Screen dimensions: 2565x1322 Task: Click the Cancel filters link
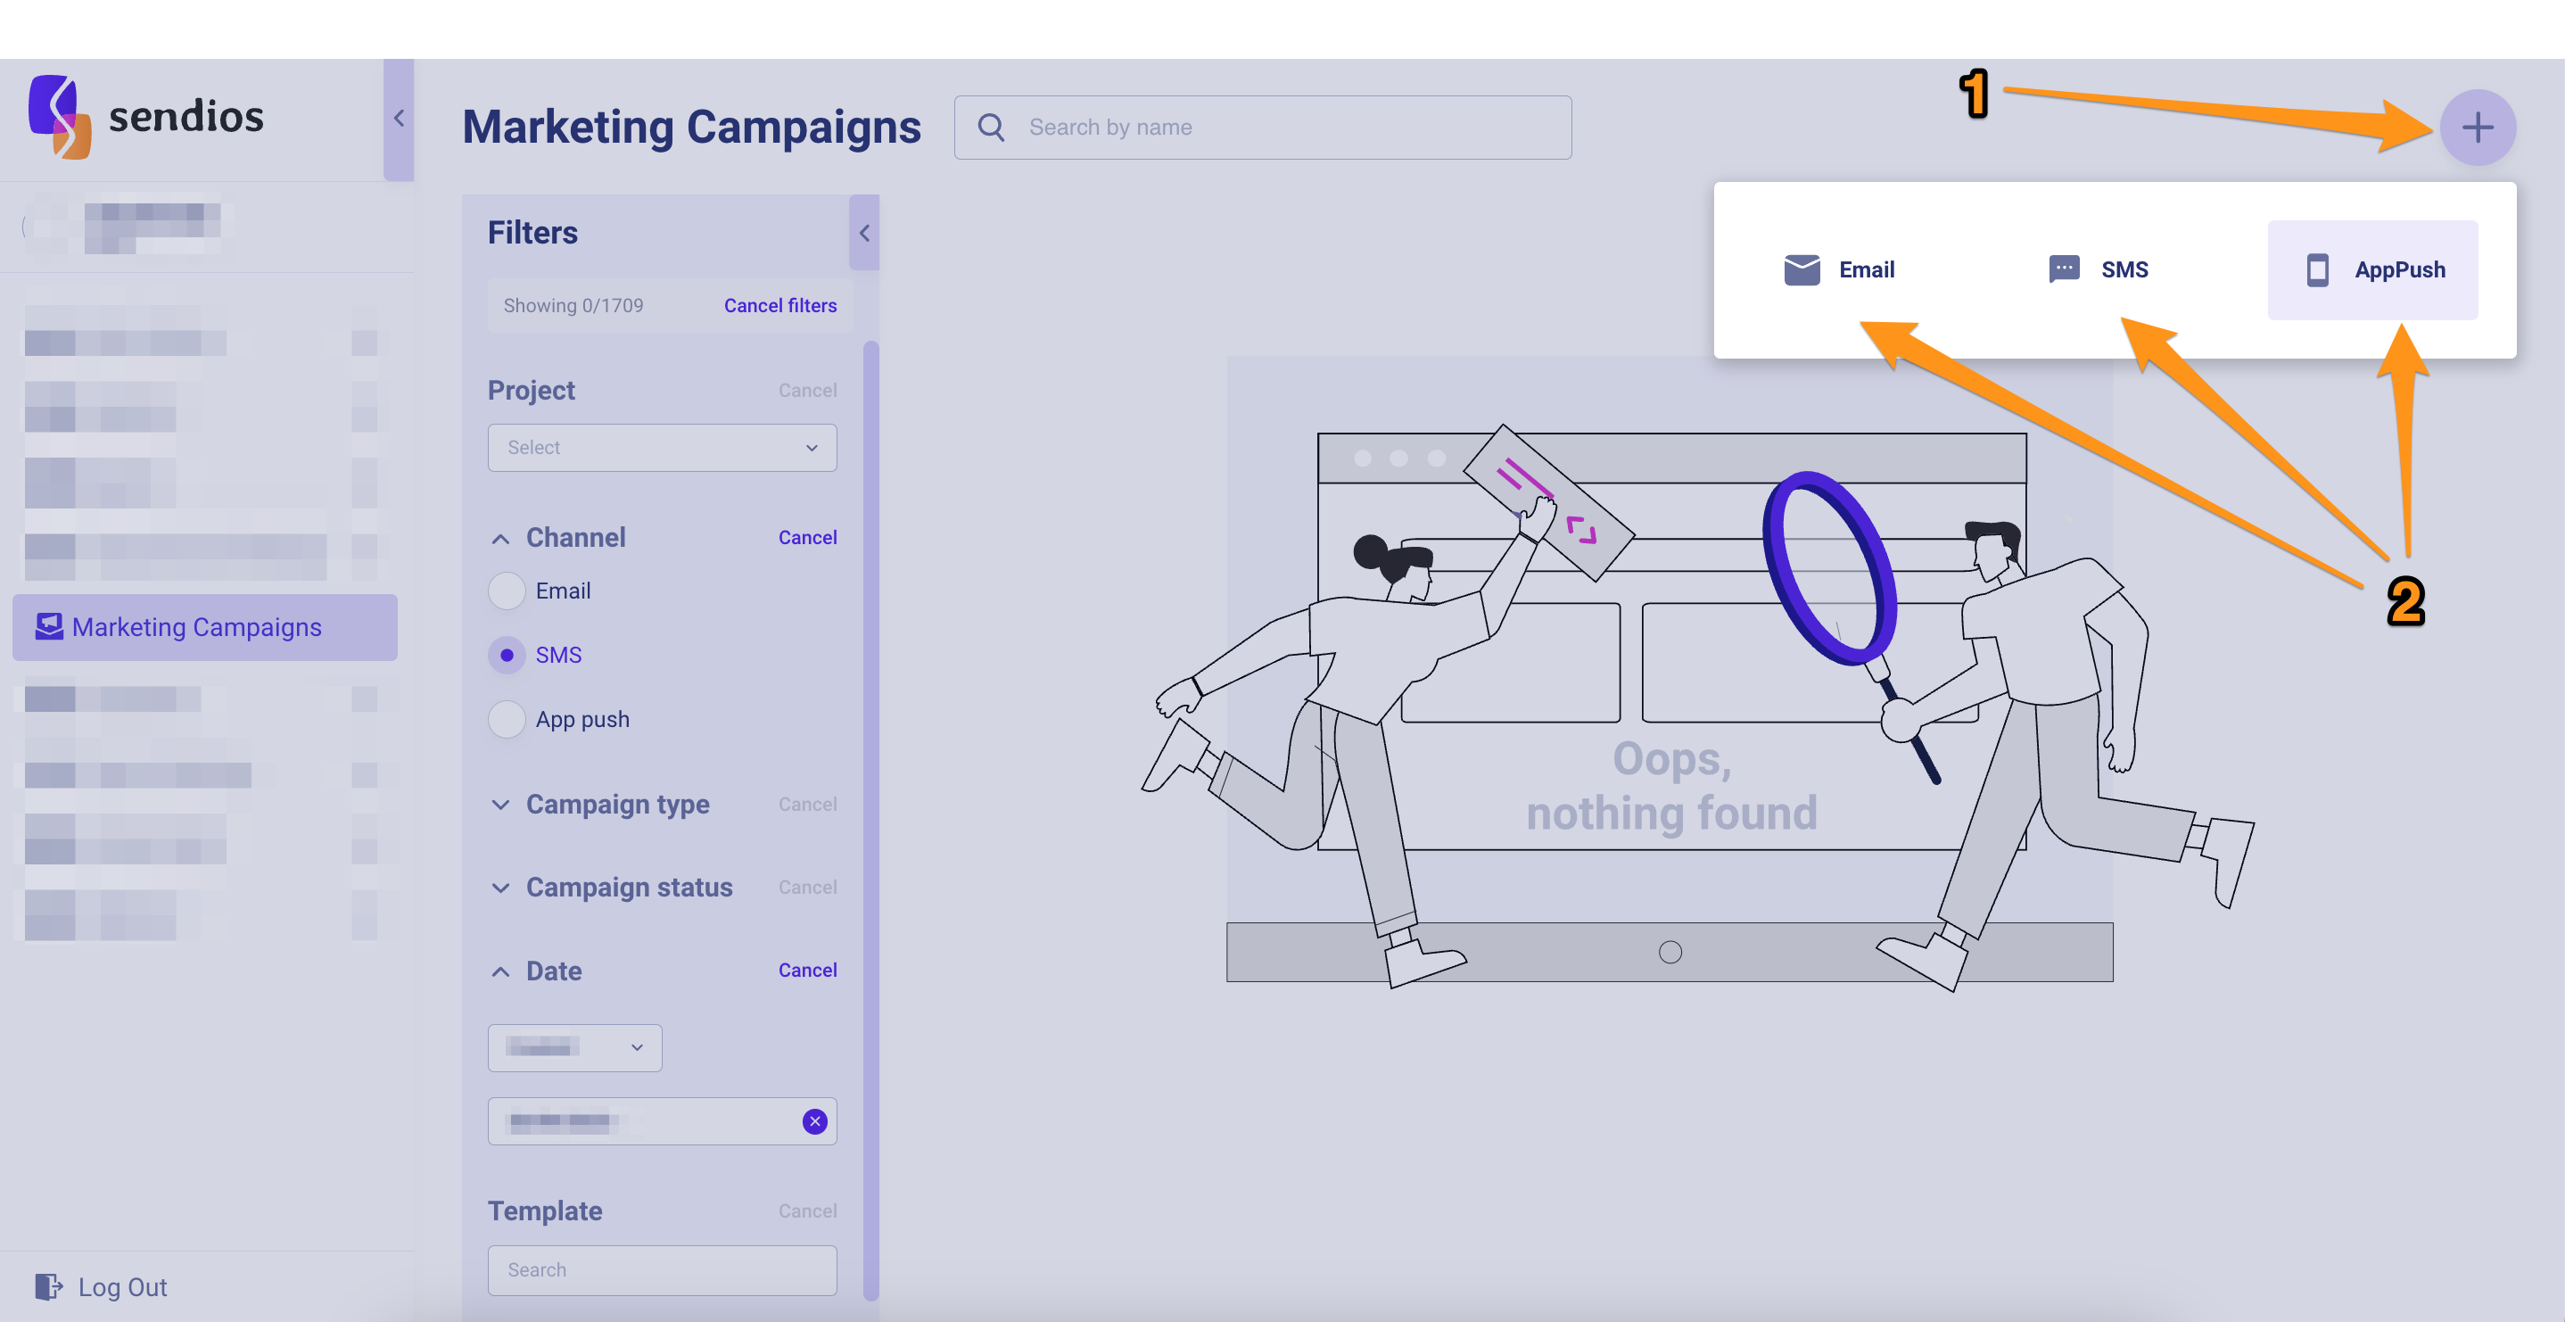[x=779, y=306]
